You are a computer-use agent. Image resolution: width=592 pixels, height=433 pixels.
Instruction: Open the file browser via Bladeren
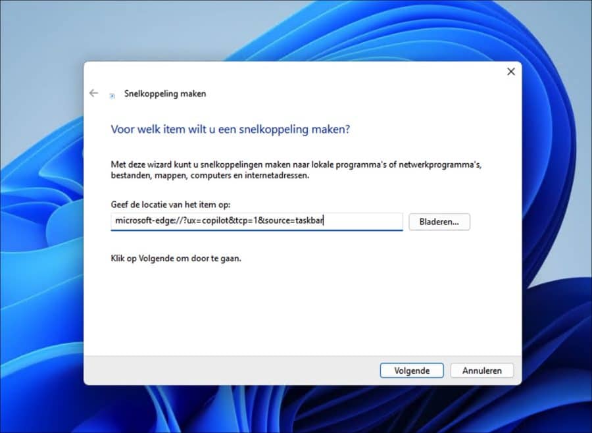pos(439,222)
